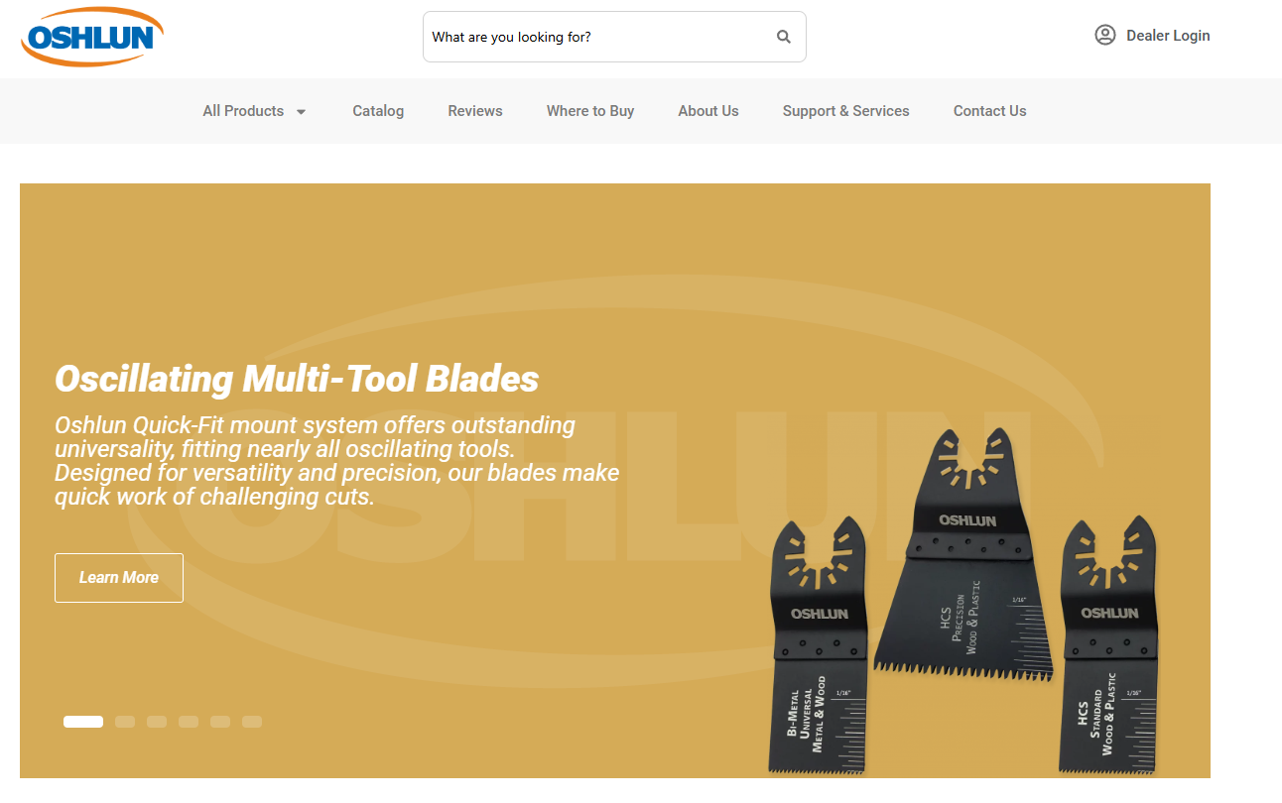Image resolution: width=1282 pixels, height=803 pixels.
Task: Expand the All Products dropdown arrow
Action: (302, 112)
